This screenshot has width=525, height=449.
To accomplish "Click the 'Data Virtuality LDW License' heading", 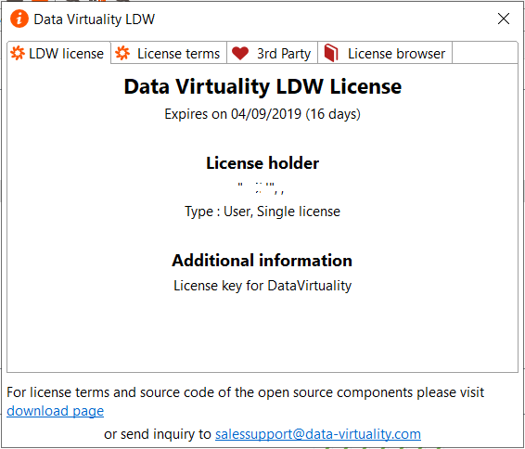I will [x=262, y=86].
